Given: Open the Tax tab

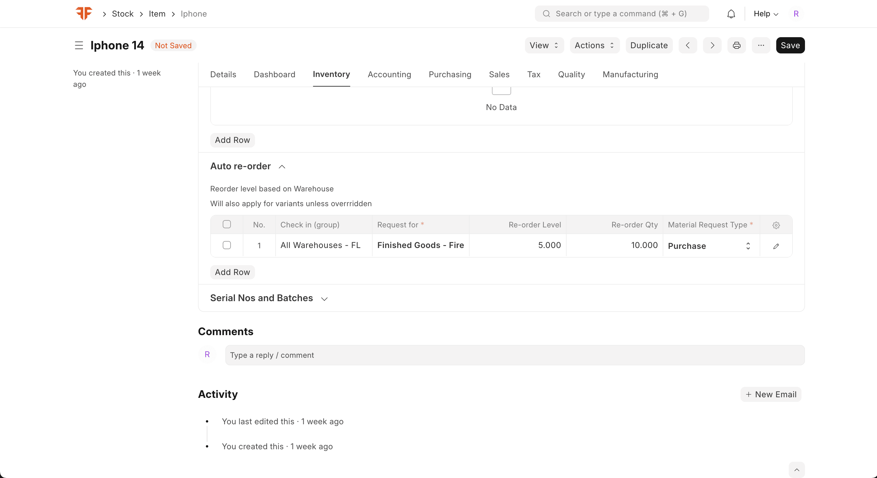Looking at the screenshot, I should click(x=533, y=75).
